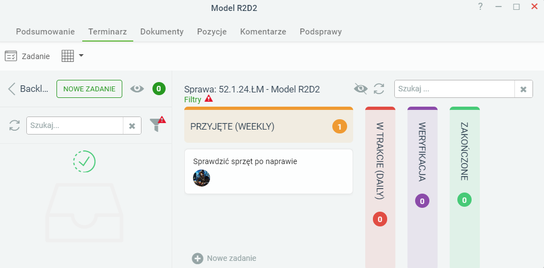Toggle the backlog eye visibility icon
This screenshot has width=544, height=268.
137,89
